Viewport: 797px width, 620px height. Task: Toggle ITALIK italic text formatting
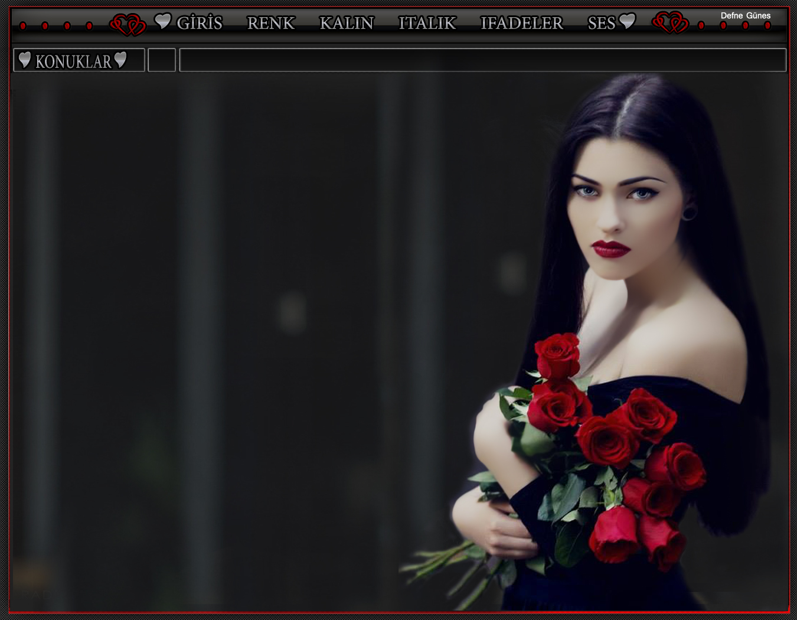(x=427, y=23)
